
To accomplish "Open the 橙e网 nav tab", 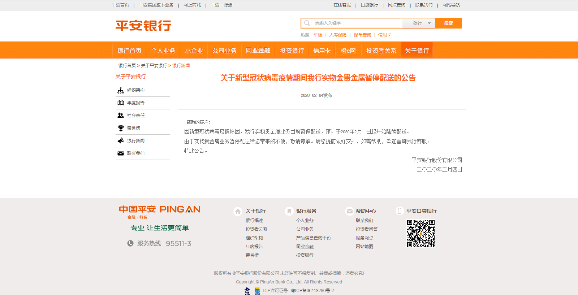I will 348,51.
